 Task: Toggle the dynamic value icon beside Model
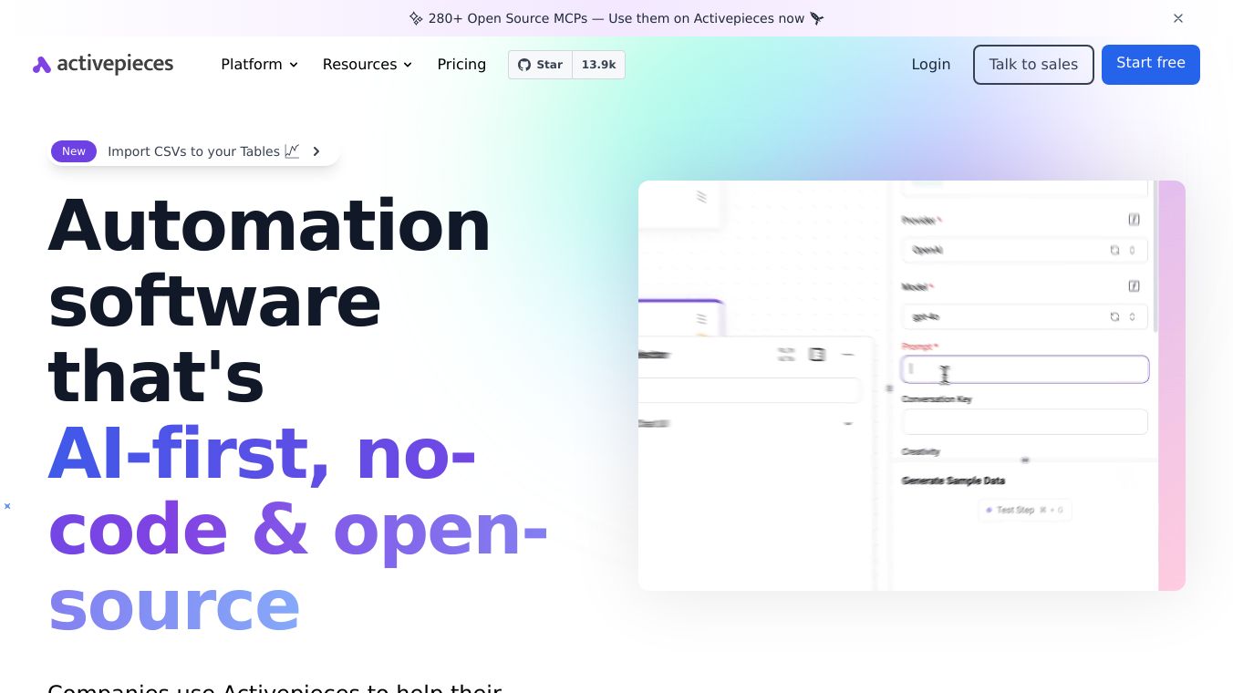[x=1134, y=286]
